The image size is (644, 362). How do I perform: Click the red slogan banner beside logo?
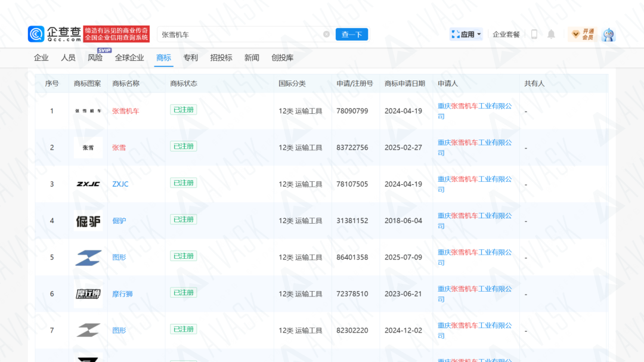[116, 34]
